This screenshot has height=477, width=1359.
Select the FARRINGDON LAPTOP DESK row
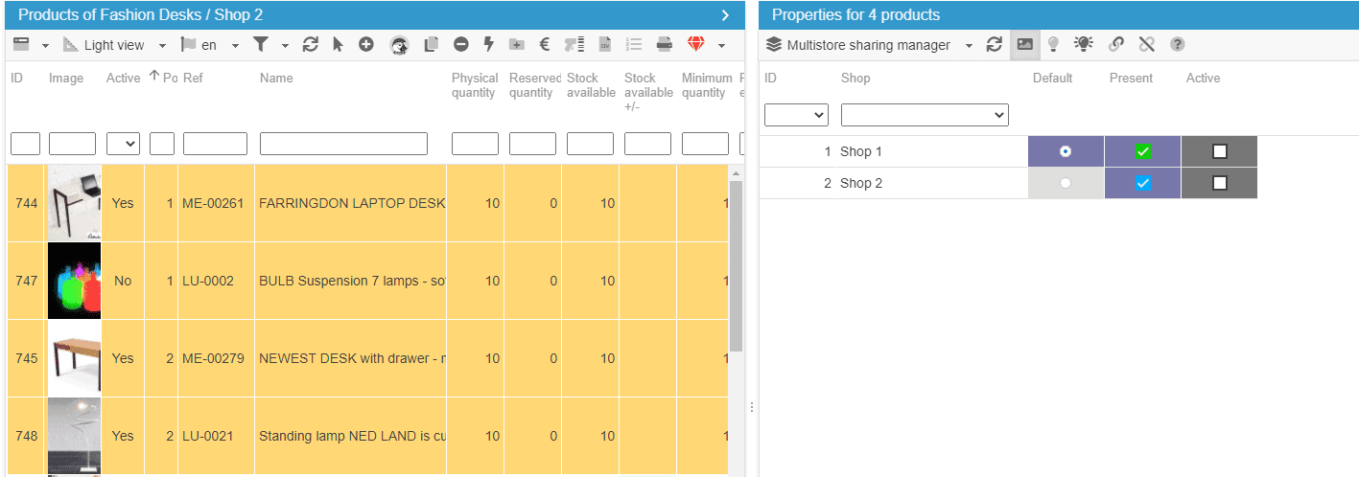click(352, 203)
